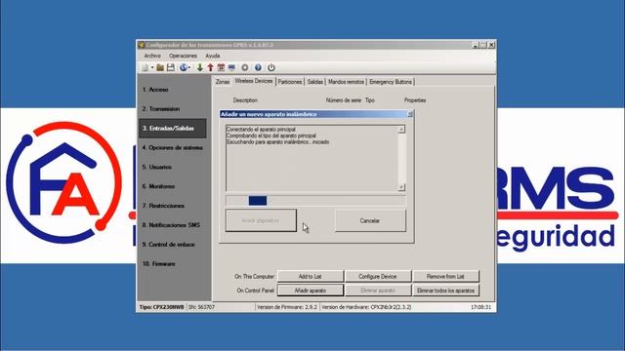Click the blue monitor toolbar icon
Image resolution: width=625 pixels, height=351 pixels.
click(x=231, y=67)
